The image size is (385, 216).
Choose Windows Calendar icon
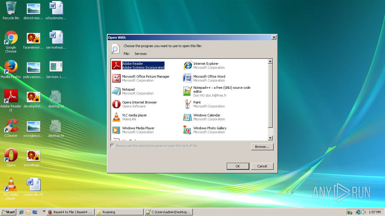click(188, 117)
